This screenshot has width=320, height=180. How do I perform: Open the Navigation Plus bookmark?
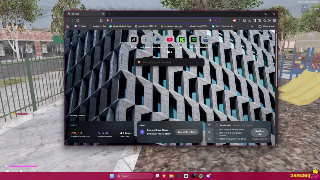pos(98,26)
